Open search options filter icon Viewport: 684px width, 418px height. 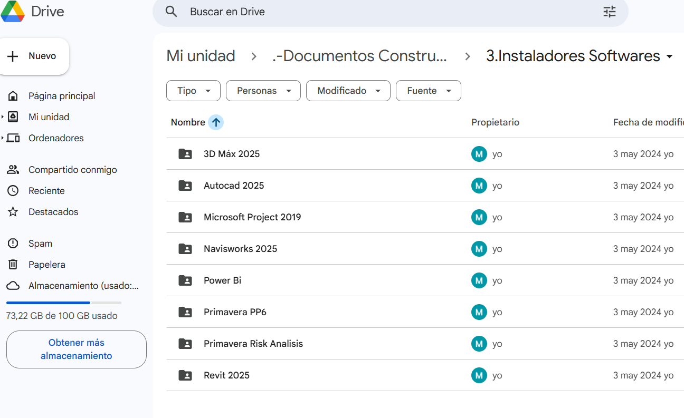609,11
